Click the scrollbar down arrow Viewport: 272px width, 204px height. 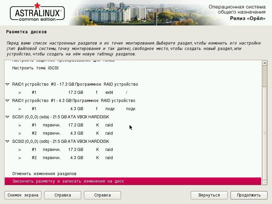265,182
